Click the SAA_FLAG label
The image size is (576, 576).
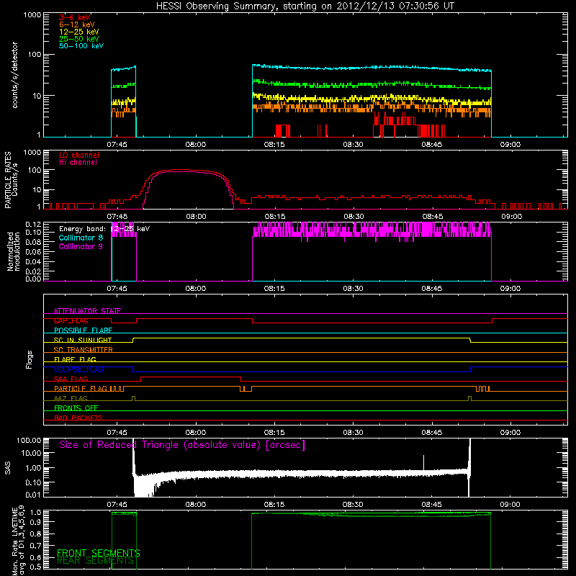pyautogui.click(x=71, y=379)
